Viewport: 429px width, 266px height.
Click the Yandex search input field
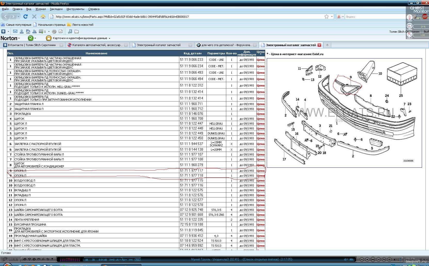click(374, 16)
